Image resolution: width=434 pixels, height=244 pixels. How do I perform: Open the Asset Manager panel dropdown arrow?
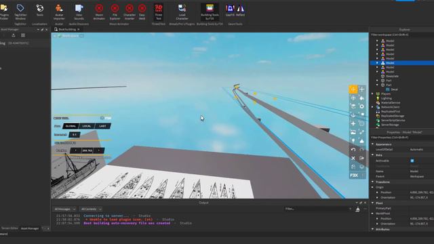click(38, 29)
